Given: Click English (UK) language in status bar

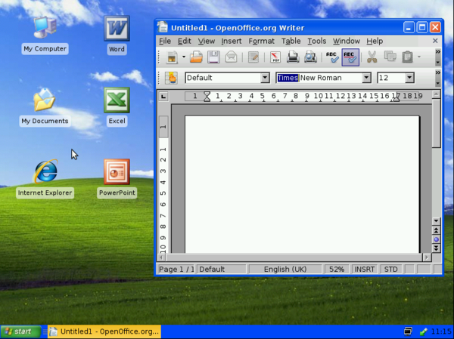Looking at the screenshot, I should 285,270.
